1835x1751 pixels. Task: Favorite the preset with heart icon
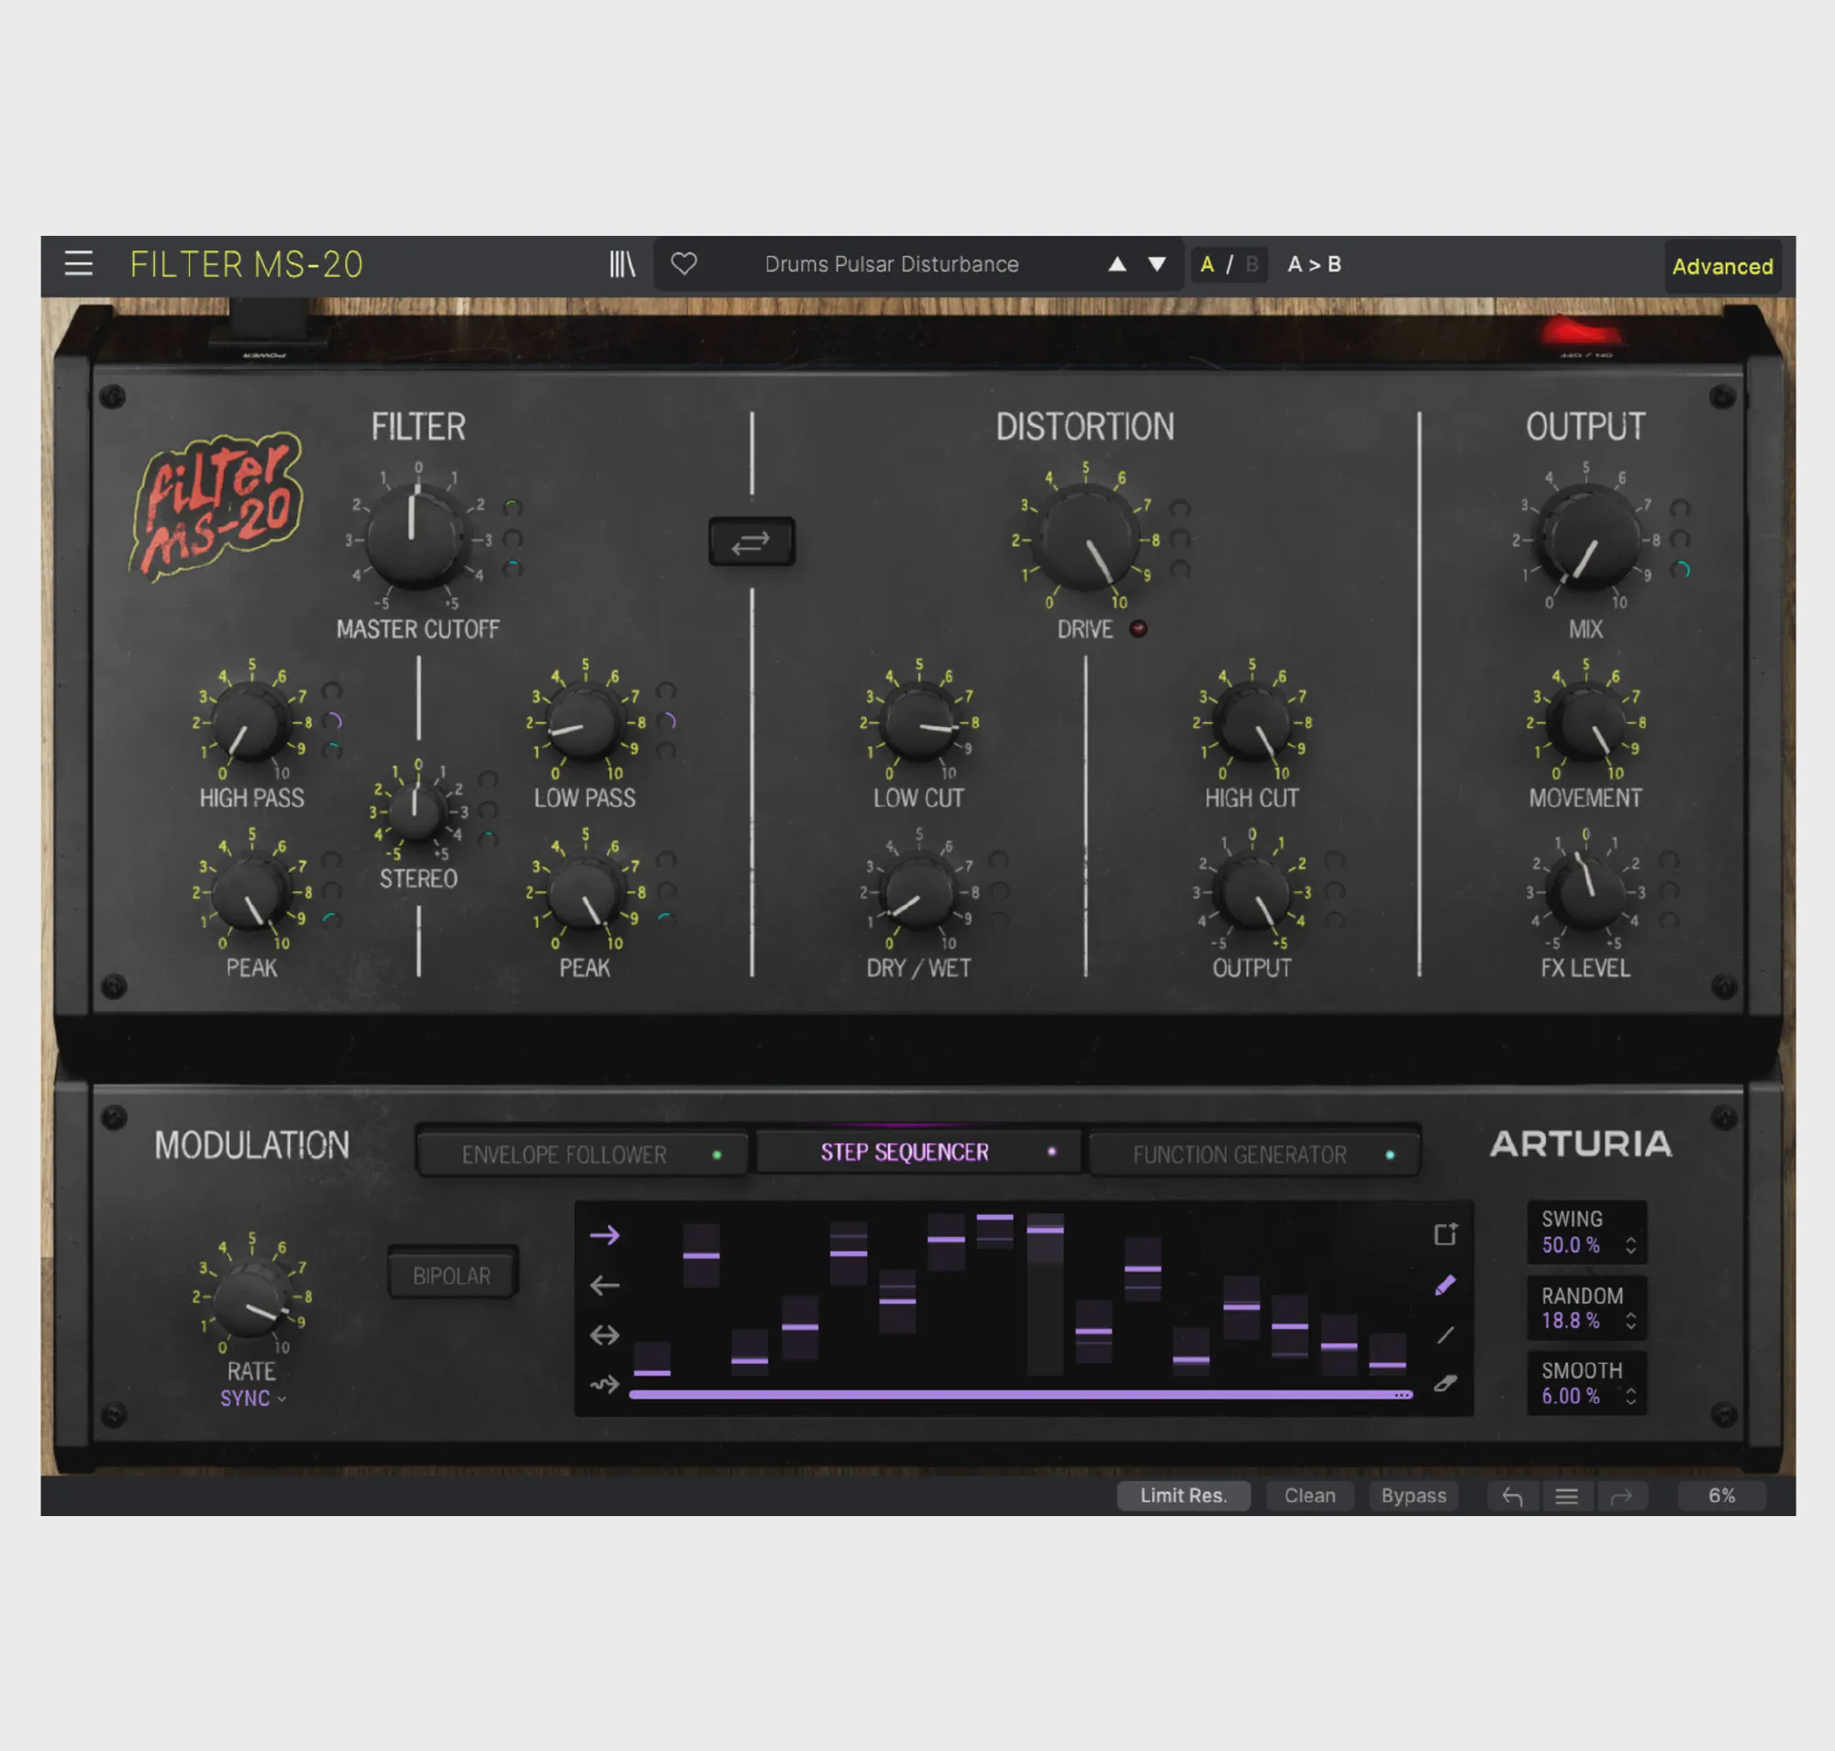684,264
